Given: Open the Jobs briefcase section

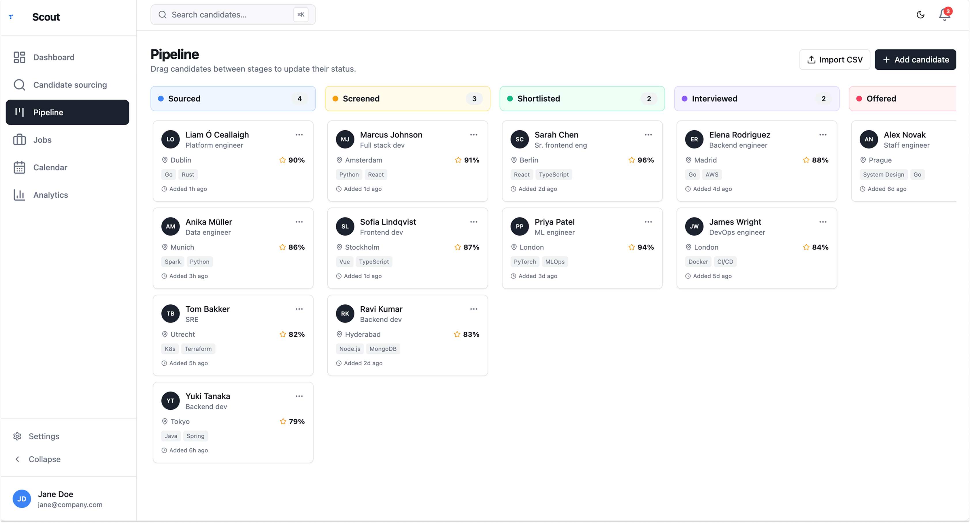Looking at the screenshot, I should [x=42, y=140].
